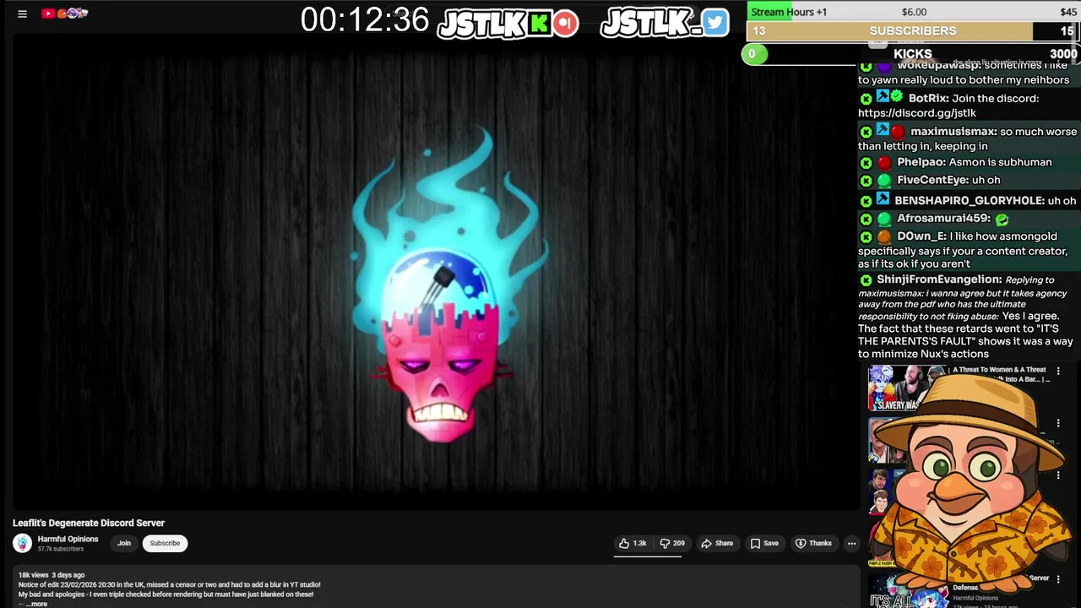Click the Kick badge beside FiveCentEye's message
The height and width of the screenshot is (608, 1081).
(x=866, y=181)
